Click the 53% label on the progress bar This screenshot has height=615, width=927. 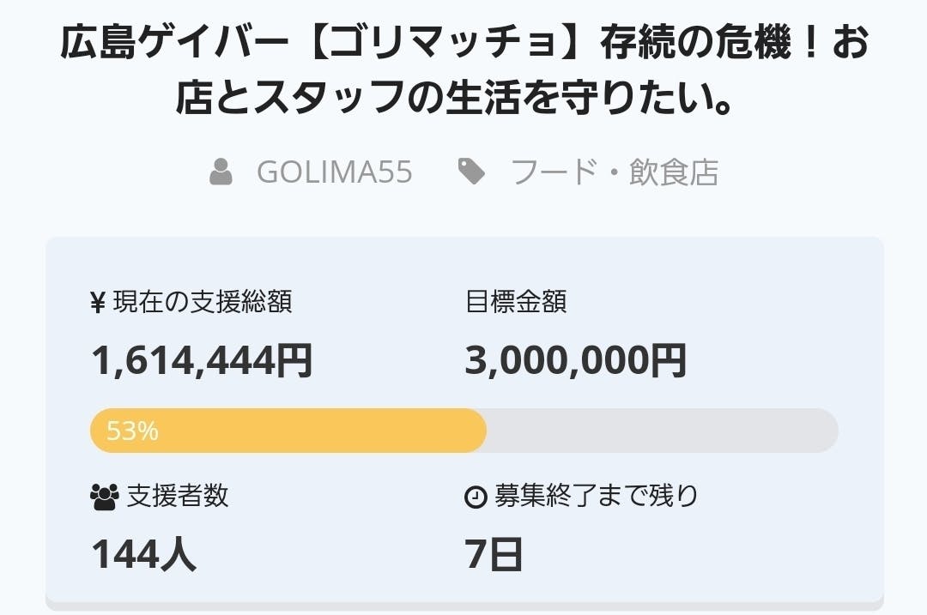pos(132,431)
